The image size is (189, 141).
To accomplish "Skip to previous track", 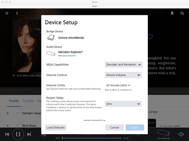I will [7, 134].
